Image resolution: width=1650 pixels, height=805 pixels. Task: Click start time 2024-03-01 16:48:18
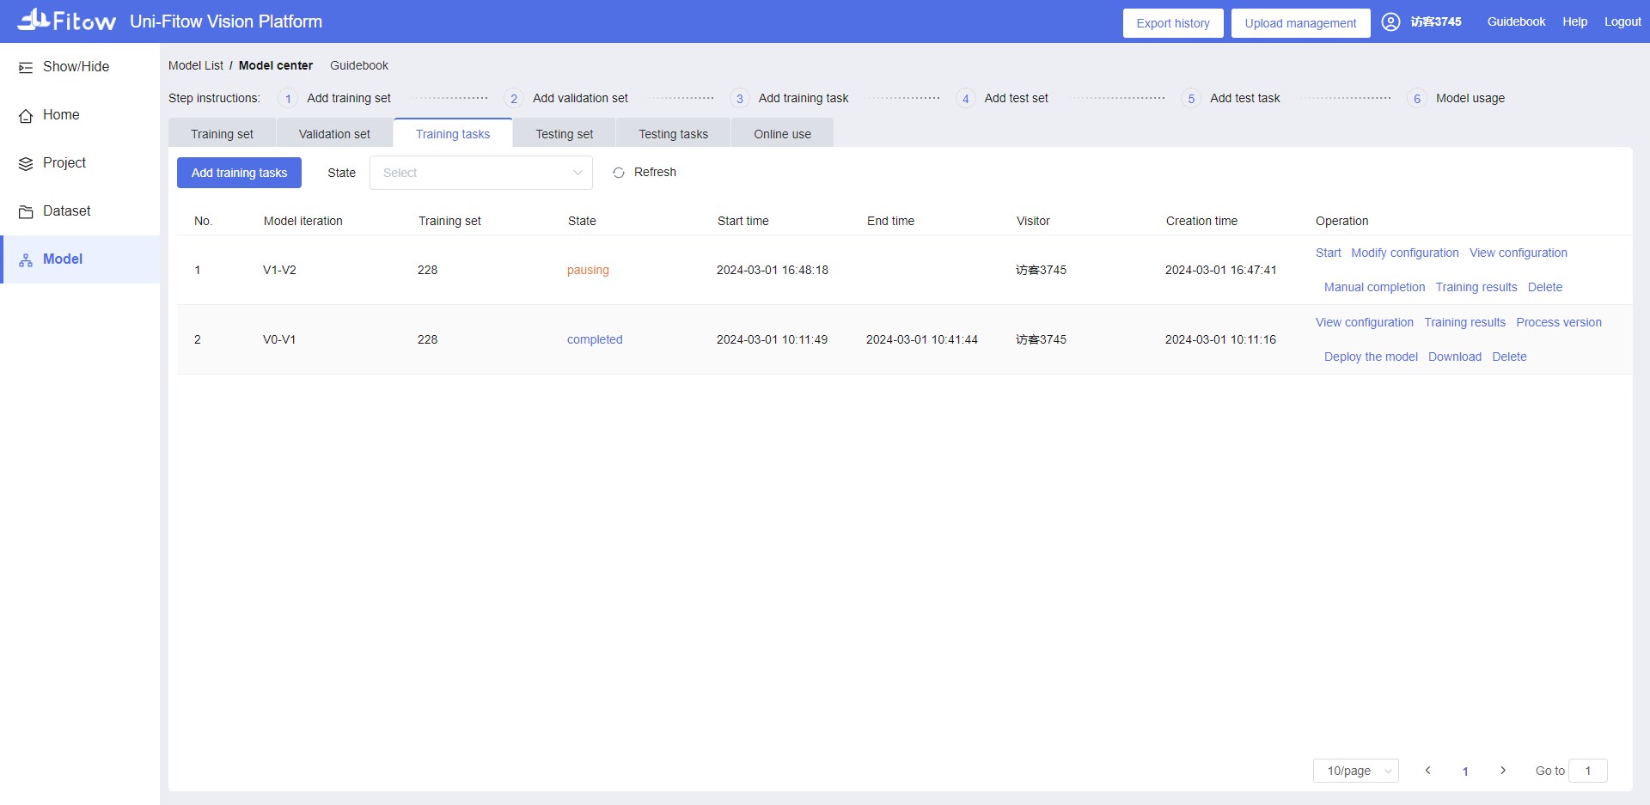(773, 270)
